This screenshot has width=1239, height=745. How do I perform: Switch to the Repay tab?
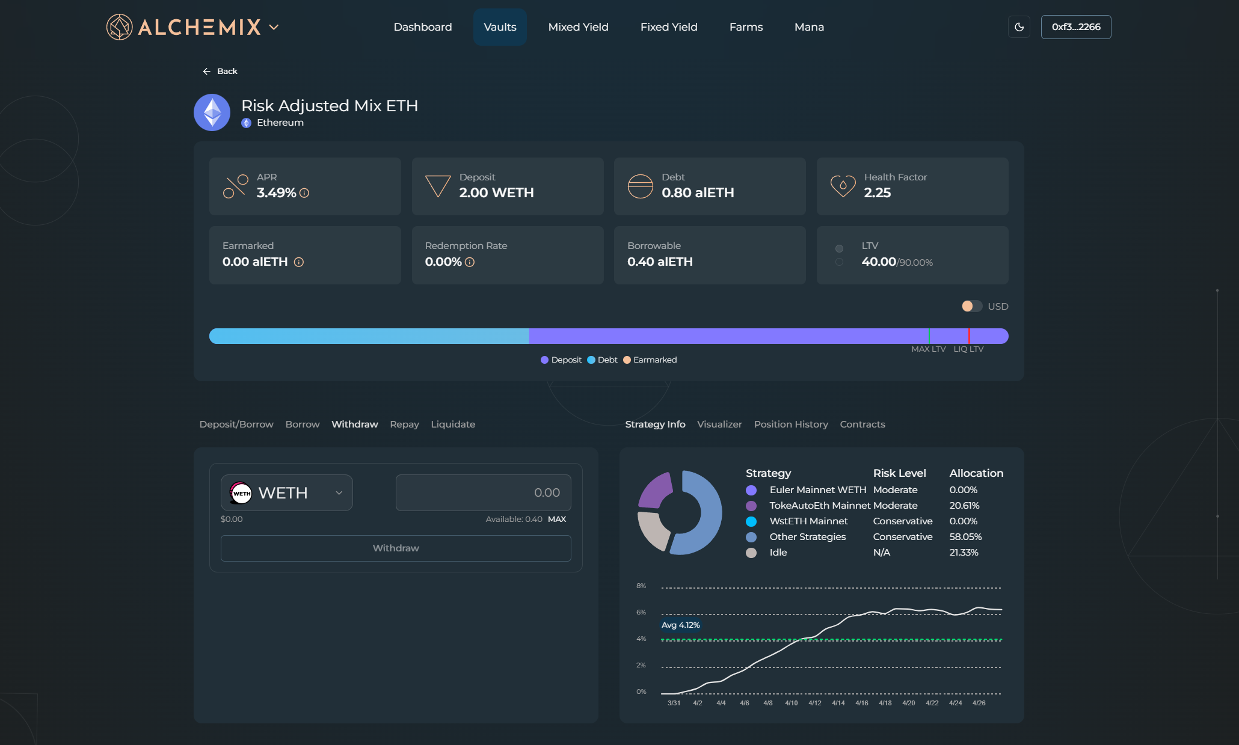click(x=404, y=425)
